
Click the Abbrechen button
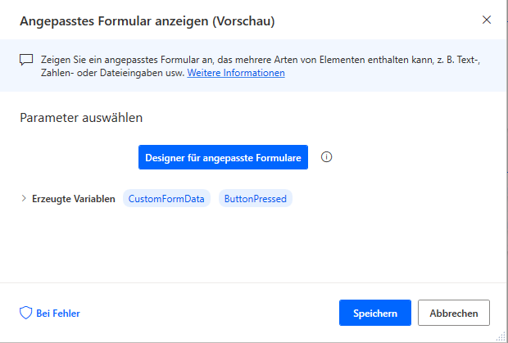coord(454,313)
